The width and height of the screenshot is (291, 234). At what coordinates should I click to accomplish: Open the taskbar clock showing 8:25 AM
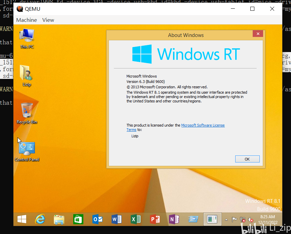(x=267, y=220)
